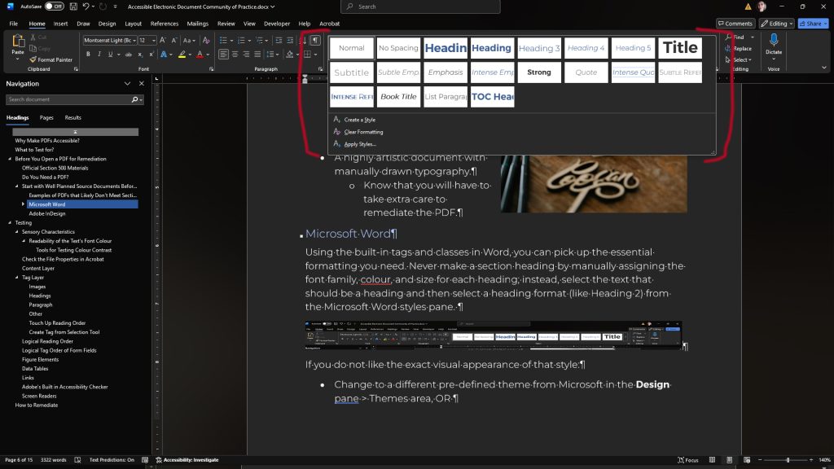The height and width of the screenshot is (469, 834).
Task: Apply the Strong style
Action: pyautogui.click(x=539, y=72)
